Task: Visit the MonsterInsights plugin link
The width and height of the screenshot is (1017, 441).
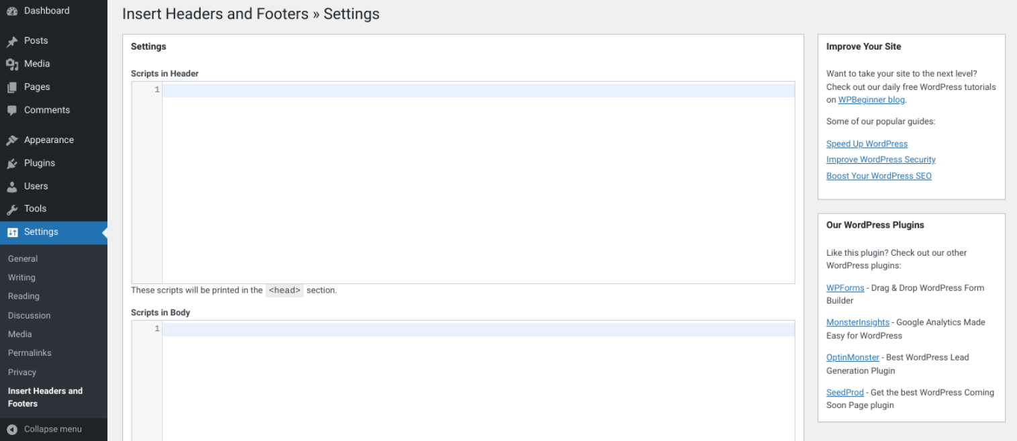Action: (857, 323)
